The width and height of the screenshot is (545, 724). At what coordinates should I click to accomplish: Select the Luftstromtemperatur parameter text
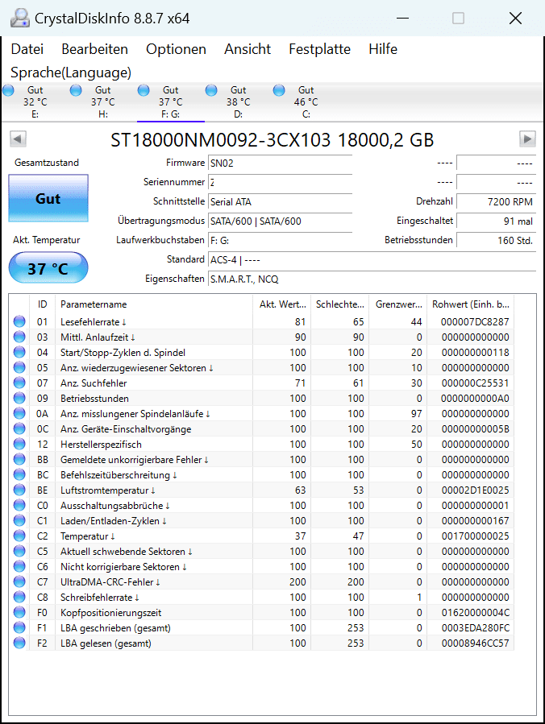pos(108,490)
